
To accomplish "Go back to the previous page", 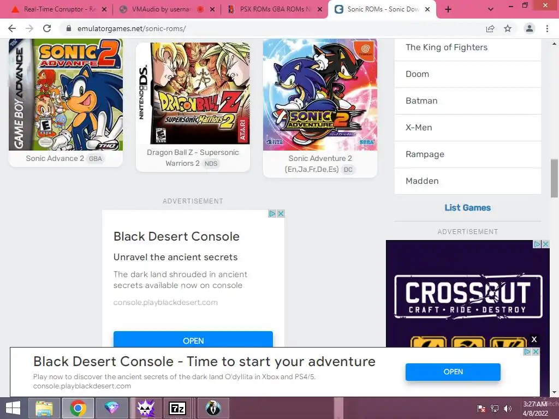I will pyautogui.click(x=12, y=28).
